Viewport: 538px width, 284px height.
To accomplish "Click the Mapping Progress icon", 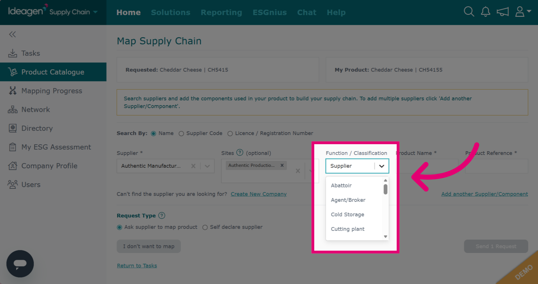I will point(13,91).
